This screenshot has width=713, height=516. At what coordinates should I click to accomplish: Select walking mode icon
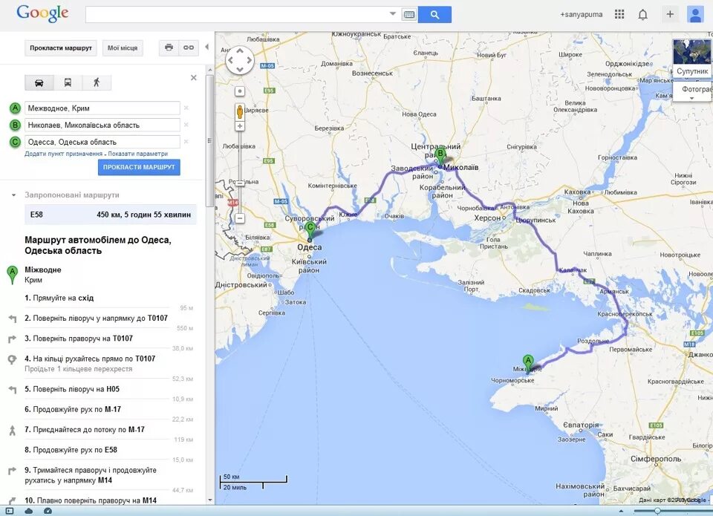coord(97,82)
